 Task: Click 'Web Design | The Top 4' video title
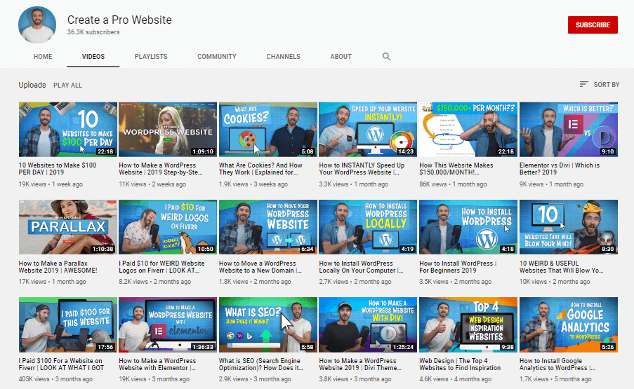pos(459,364)
